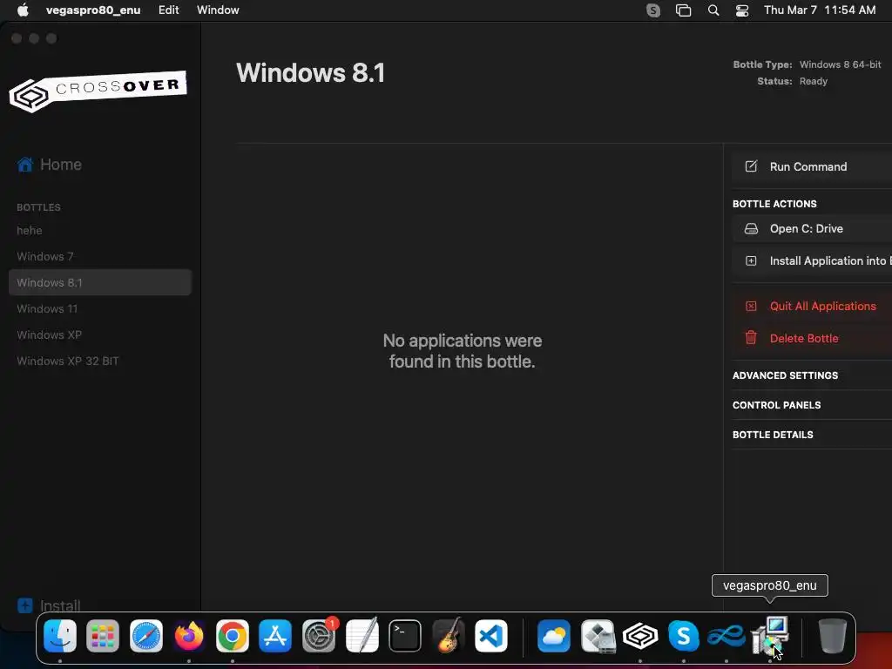Open Stage Manager menu bar icon
Viewport: 892px width, 669px height.
(x=683, y=10)
